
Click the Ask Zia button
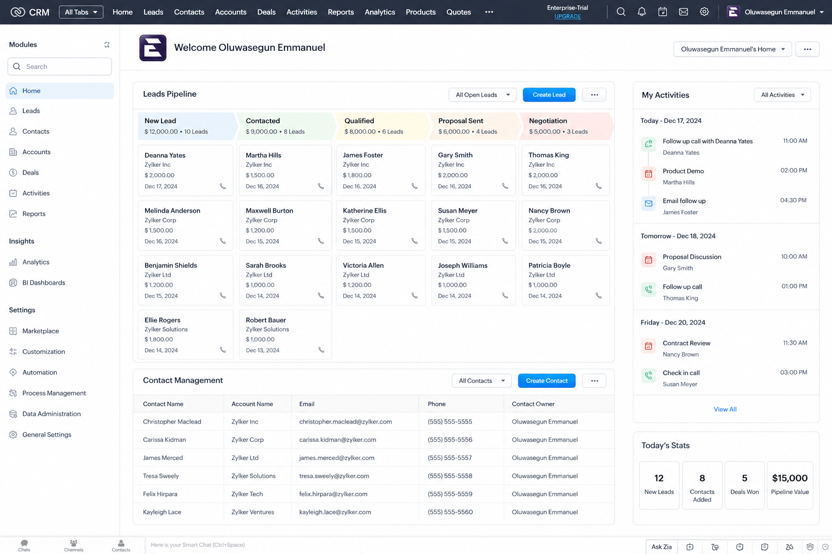pos(661,547)
